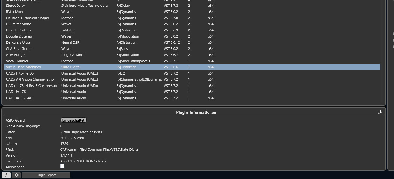Screen dimensions: 394x179
Task: Click the info 'i' icon at bottom left
Action: [6, 175]
